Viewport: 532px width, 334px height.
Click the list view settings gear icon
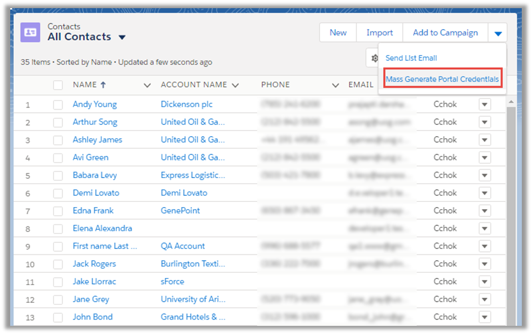pyautogui.click(x=374, y=58)
